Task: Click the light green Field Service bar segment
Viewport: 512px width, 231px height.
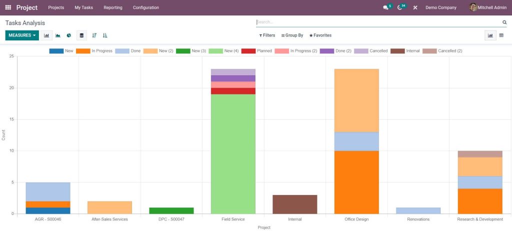Action: (233, 154)
